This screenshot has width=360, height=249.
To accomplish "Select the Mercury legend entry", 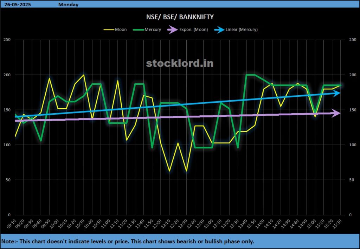I will point(147,30).
